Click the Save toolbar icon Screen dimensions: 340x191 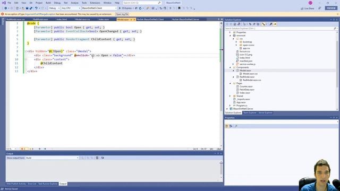[x=27, y=8]
